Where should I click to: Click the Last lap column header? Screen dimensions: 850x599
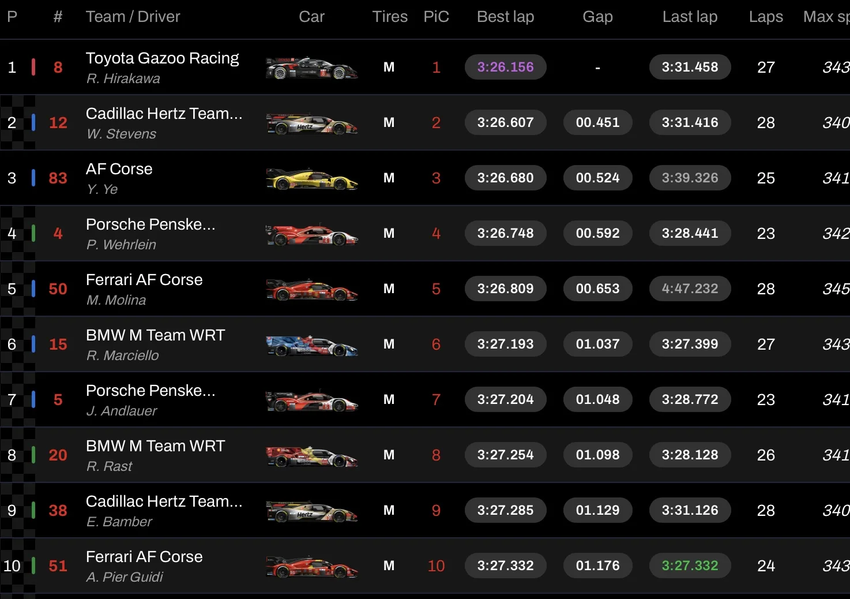690,17
